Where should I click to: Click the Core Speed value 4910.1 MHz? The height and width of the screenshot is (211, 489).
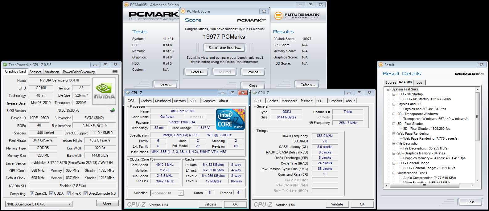tap(165, 165)
